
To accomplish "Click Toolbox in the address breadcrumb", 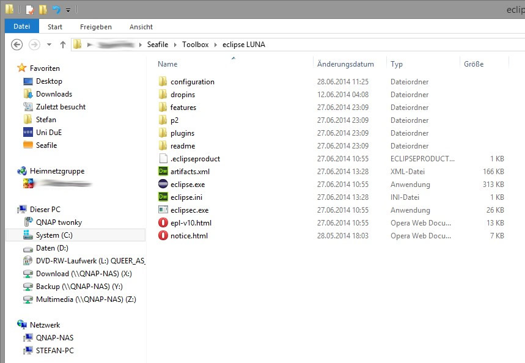I will pyautogui.click(x=195, y=45).
